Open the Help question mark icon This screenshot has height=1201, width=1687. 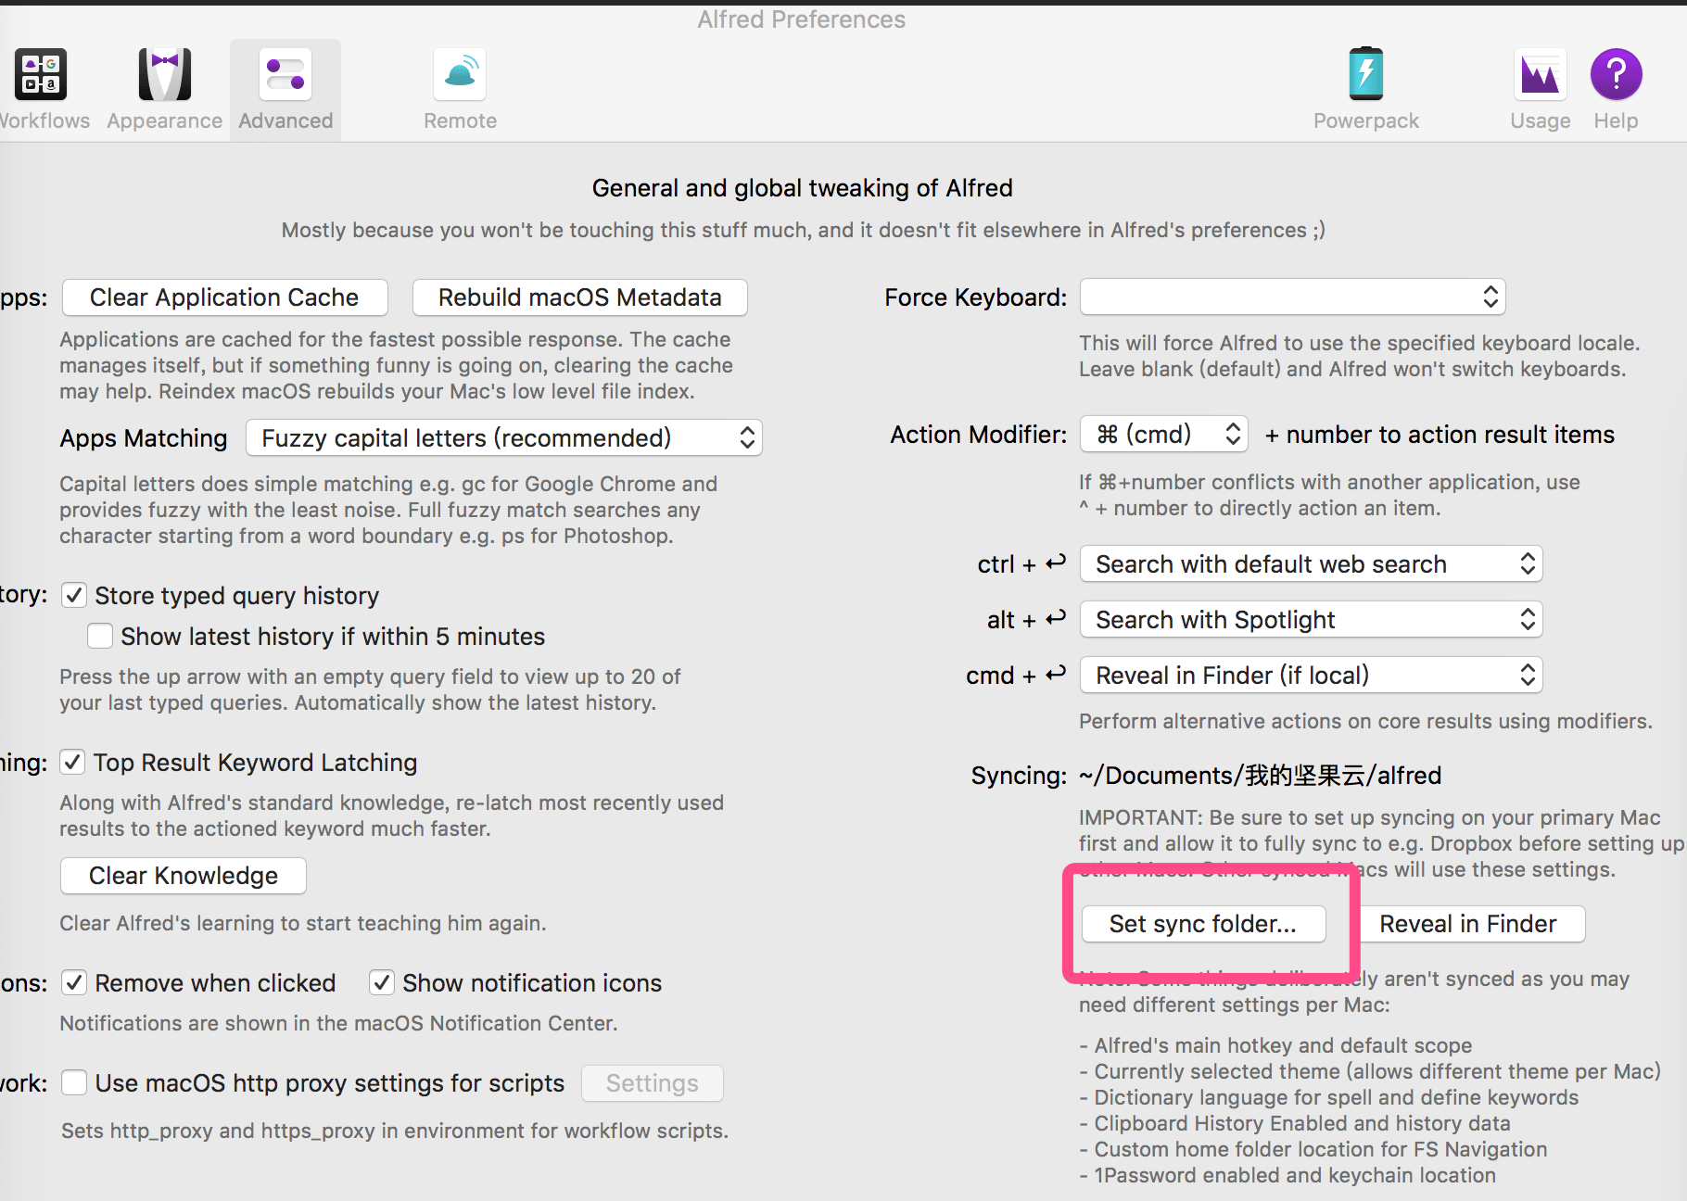1617,74
